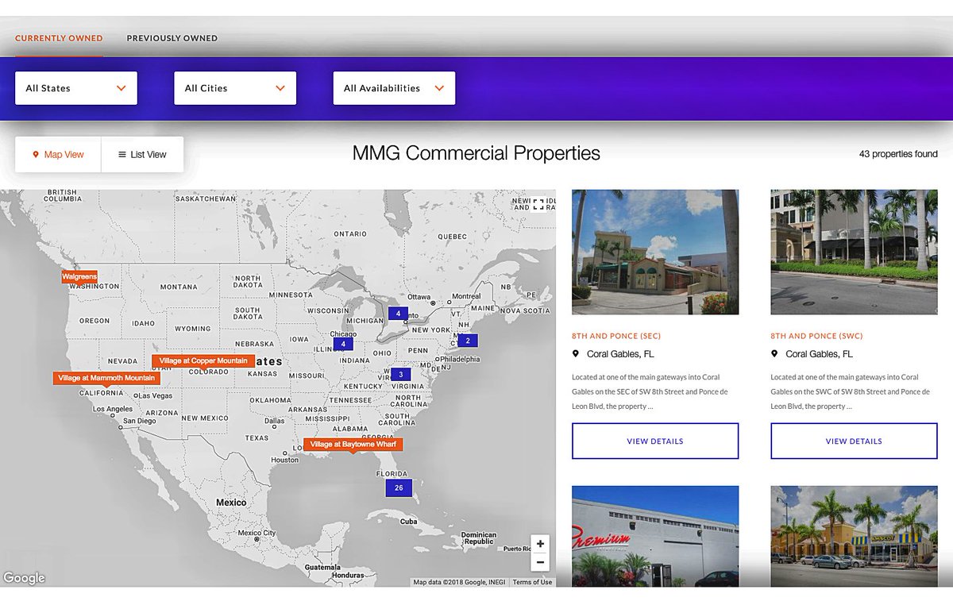Click Village at Copper Mountain marker

coord(203,361)
